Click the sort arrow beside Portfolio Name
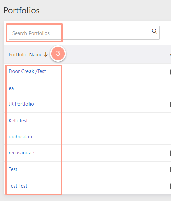This screenshot has width=171, height=201. coord(46,55)
